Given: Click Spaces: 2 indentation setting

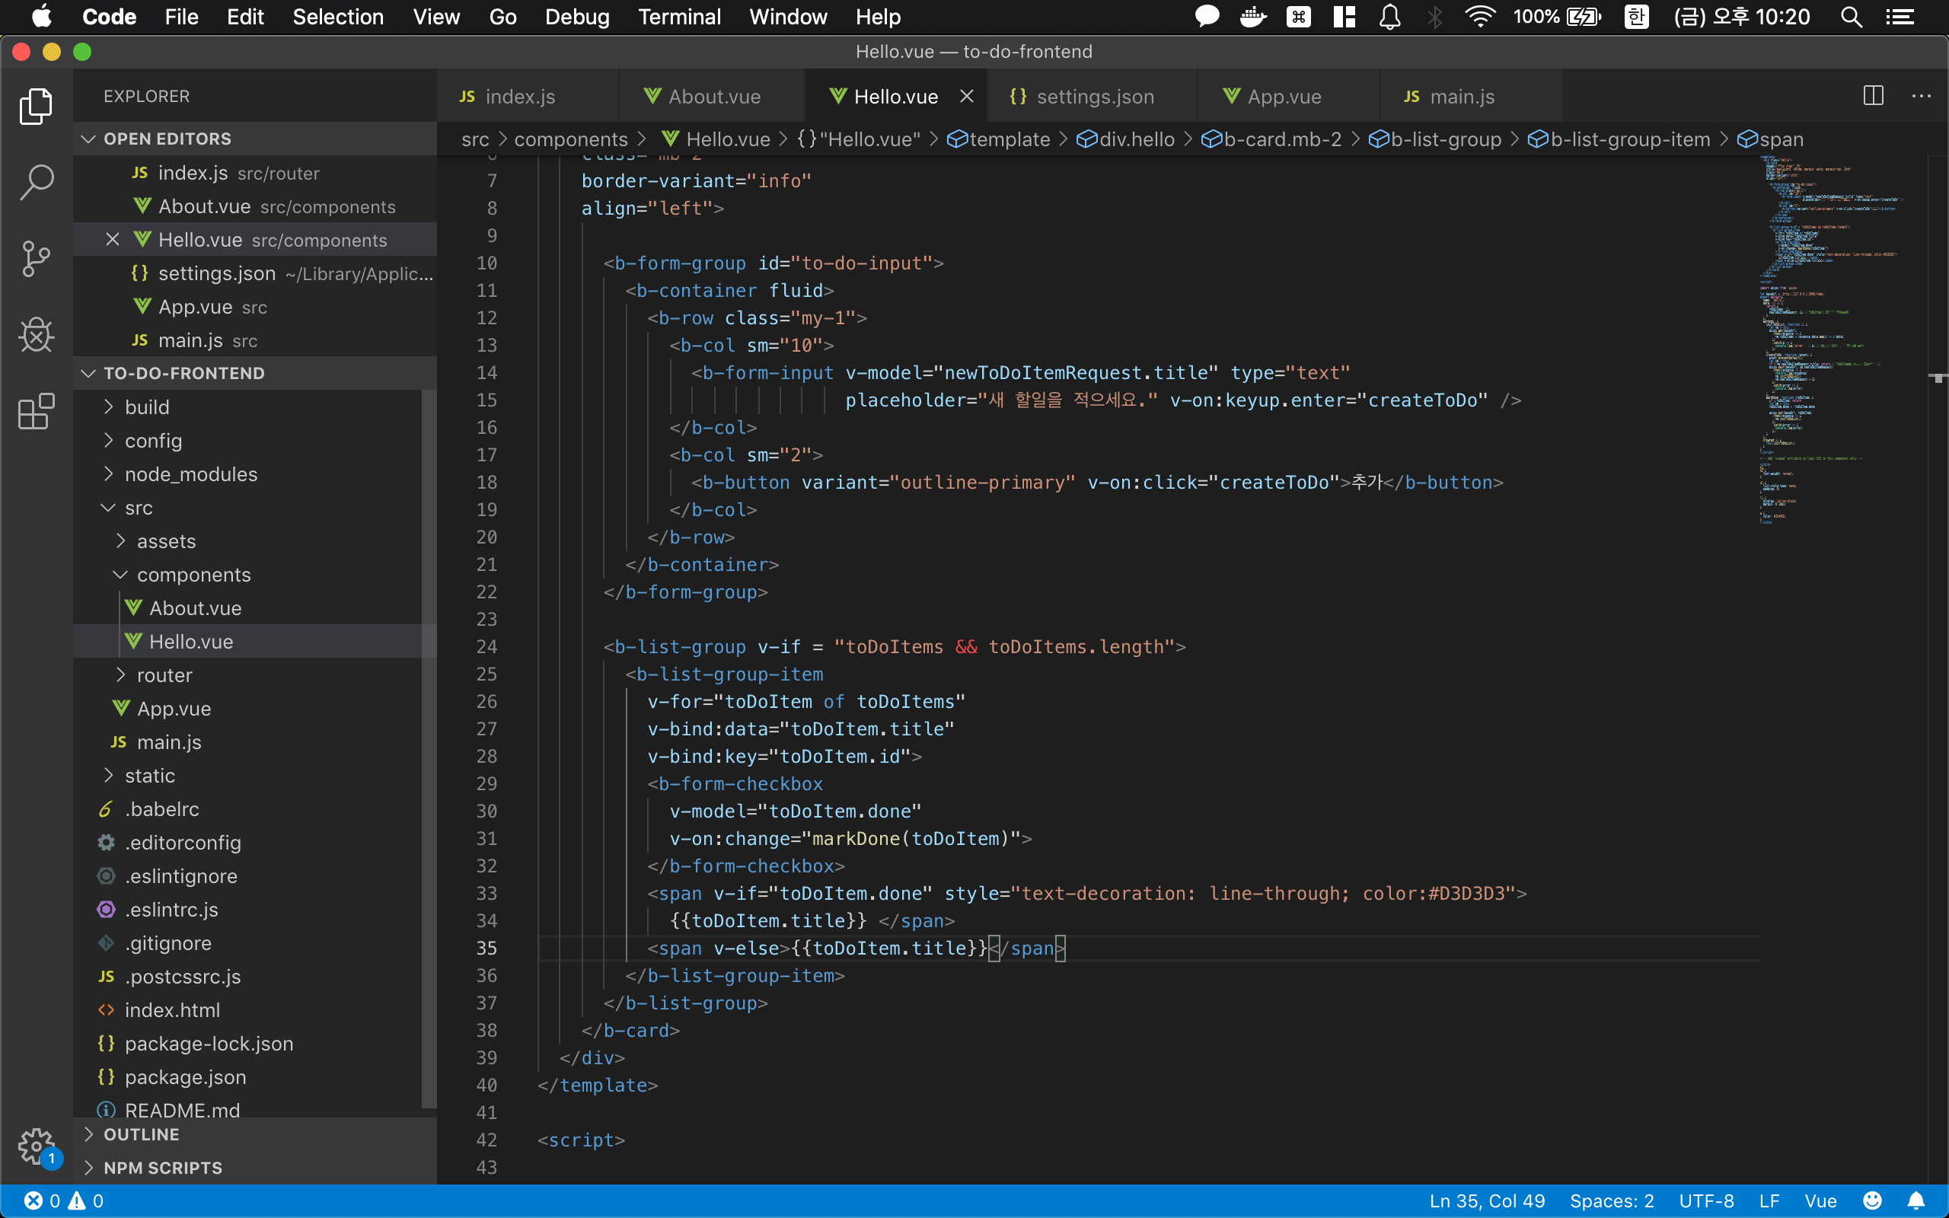Looking at the screenshot, I should (x=1611, y=1200).
